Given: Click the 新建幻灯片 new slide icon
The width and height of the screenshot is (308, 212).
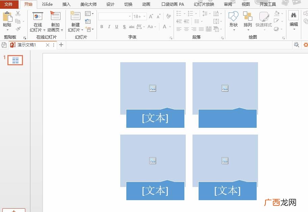Looking at the screenshot, I should click(x=75, y=16).
